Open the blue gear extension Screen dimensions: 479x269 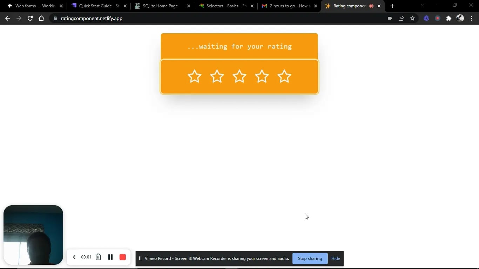(426, 18)
